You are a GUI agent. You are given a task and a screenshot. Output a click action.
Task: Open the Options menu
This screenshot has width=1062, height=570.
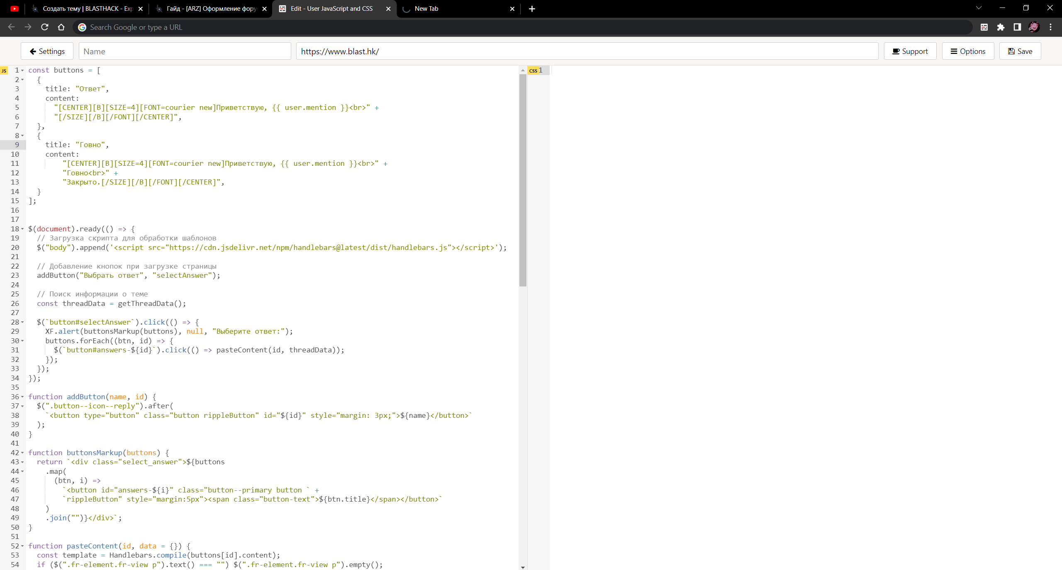968,51
